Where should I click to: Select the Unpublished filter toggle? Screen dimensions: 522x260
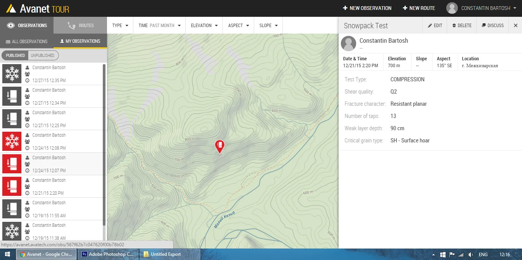point(43,55)
